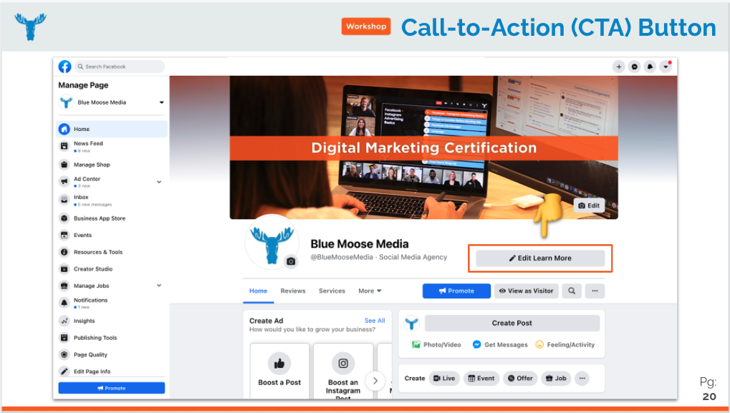Viewport: 730px width, 413px height.
Task: Open the account dropdown arrow in top bar
Action: [x=666, y=67]
